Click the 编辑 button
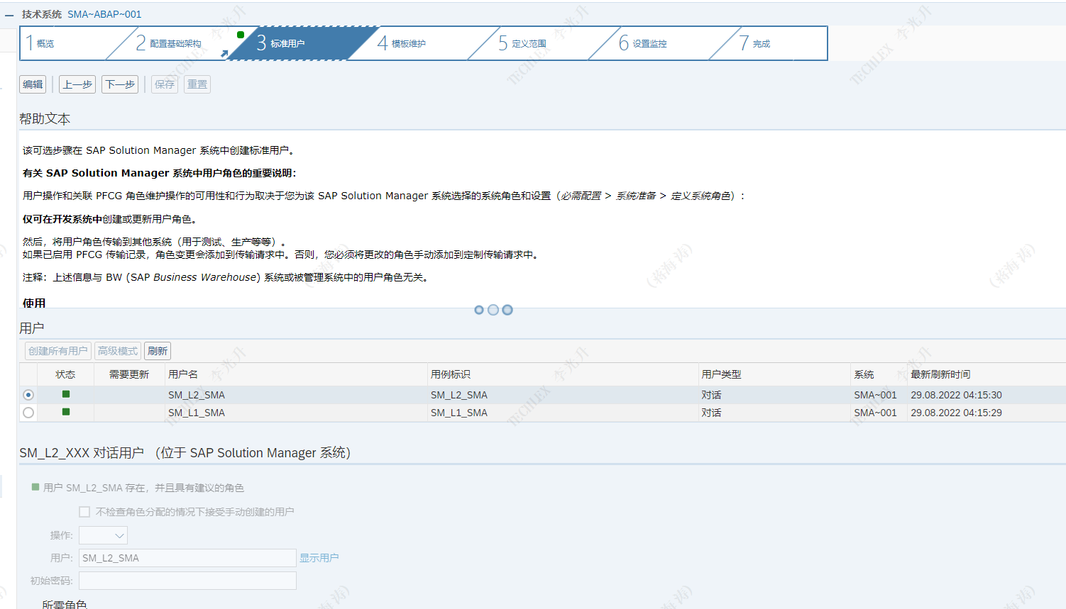Viewport: 1066px width, 609px height. [x=33, y=84]
